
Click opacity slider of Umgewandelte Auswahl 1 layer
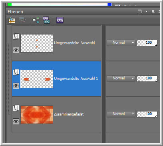[147, 79]
